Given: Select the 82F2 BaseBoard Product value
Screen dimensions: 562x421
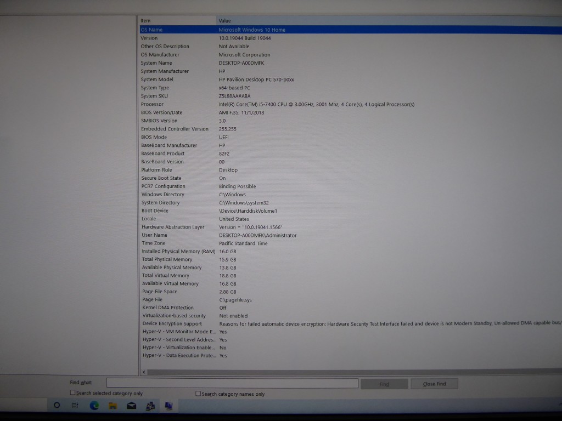Looking at the screenshot, I should (x=224, y=153).
